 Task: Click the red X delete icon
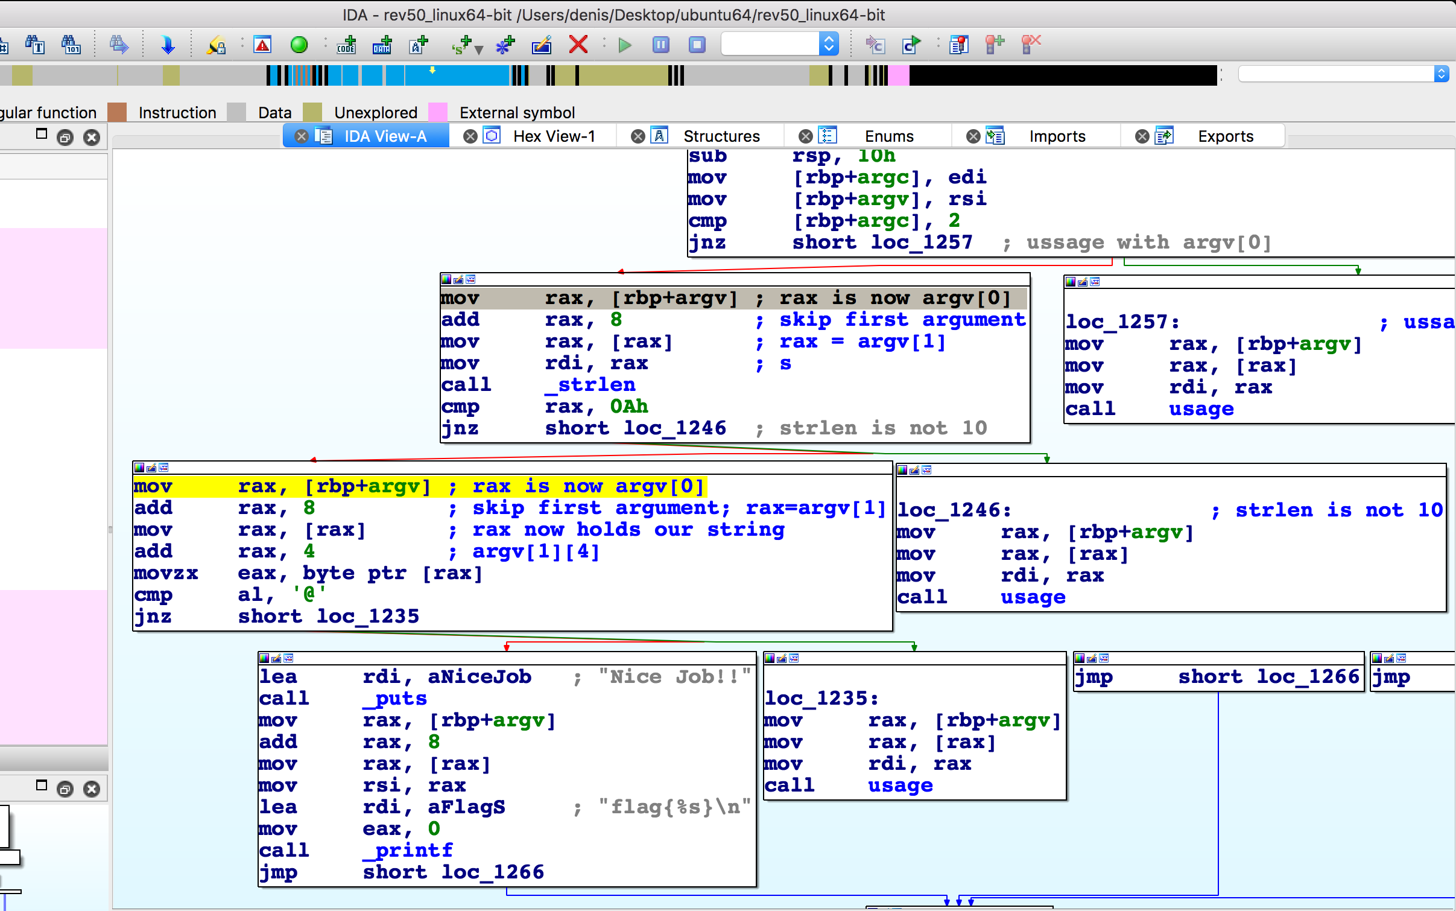coord(578,45)
